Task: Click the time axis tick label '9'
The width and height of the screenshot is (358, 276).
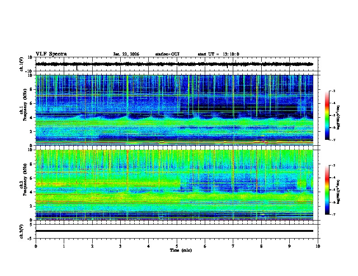Action: 289,246
